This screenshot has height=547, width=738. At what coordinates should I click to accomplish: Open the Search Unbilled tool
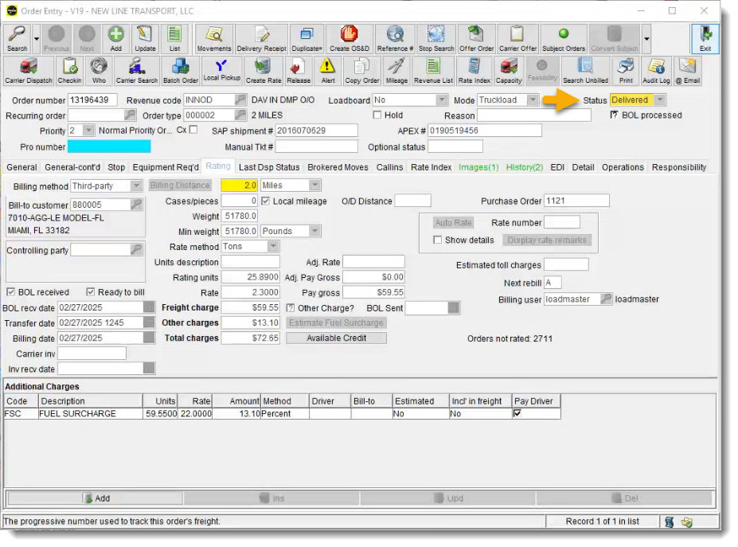(x=585, y=71)
